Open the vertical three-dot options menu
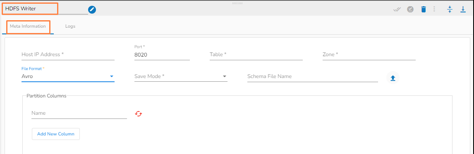The height and width of the screenshot is (154, 474). click(x=434, y=9)
